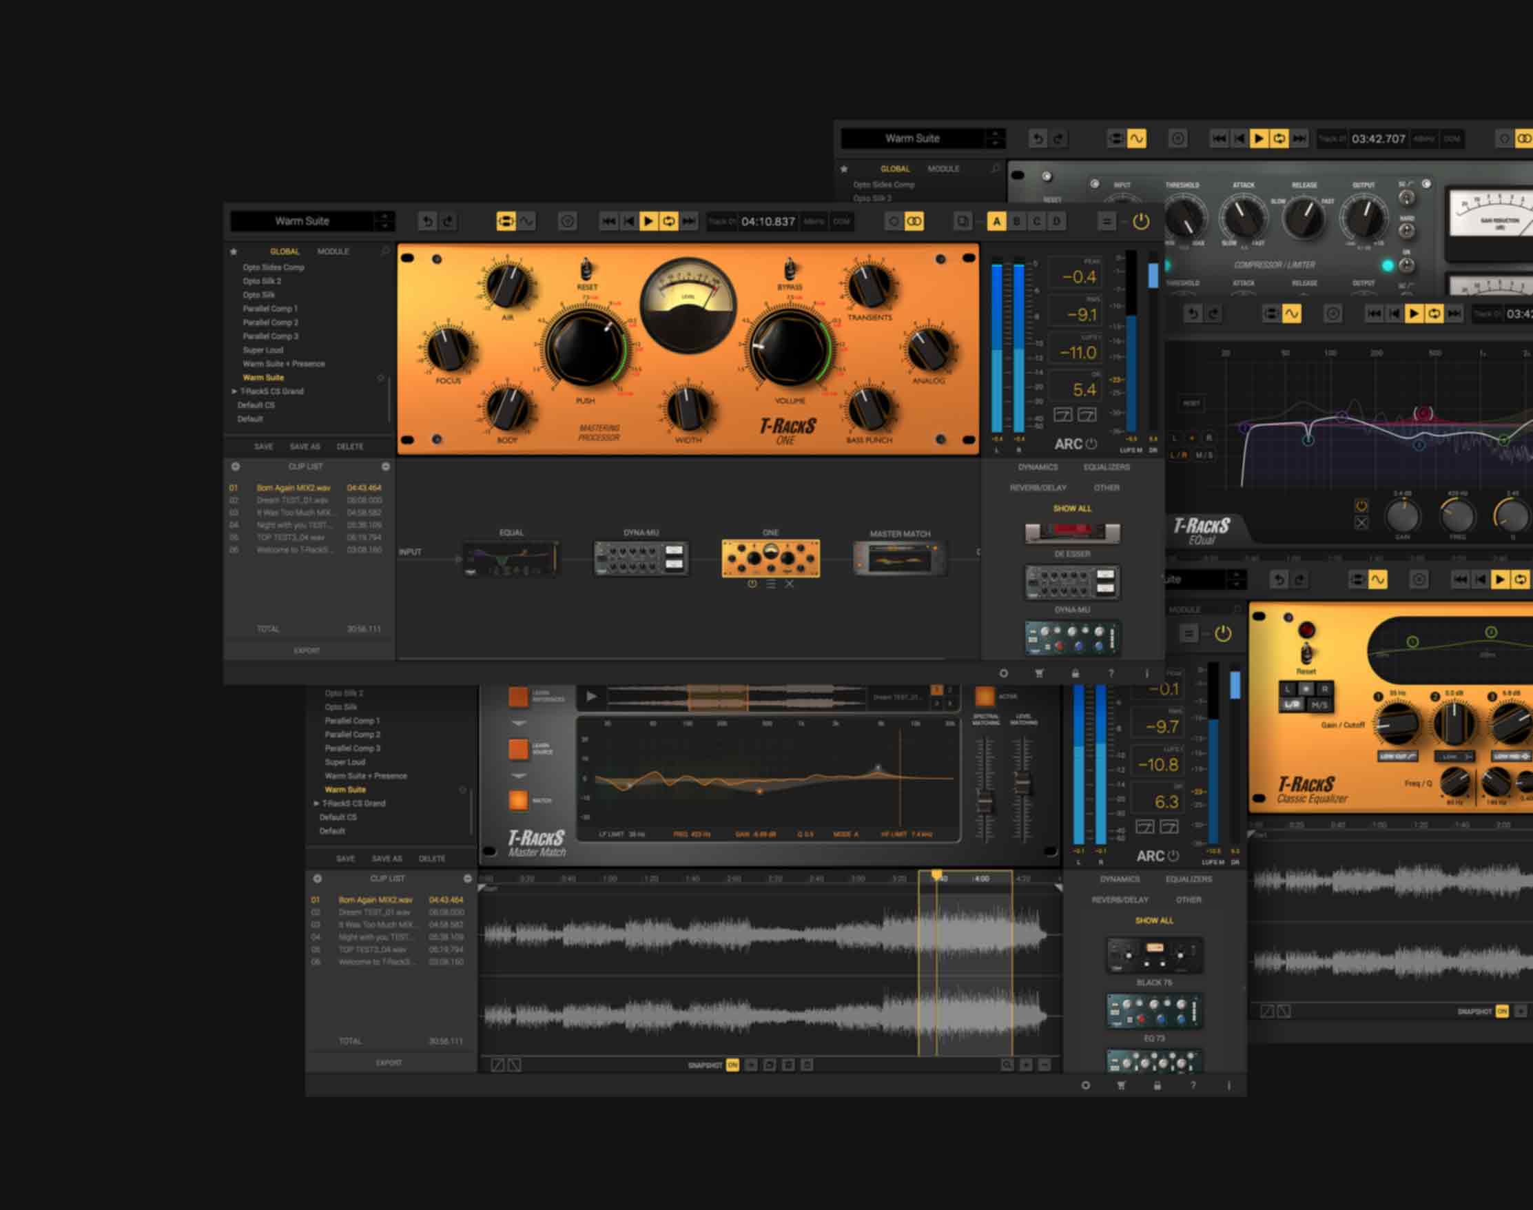Select EQUALIZERS category in front ONE module browser

(x=1107, y=468)
